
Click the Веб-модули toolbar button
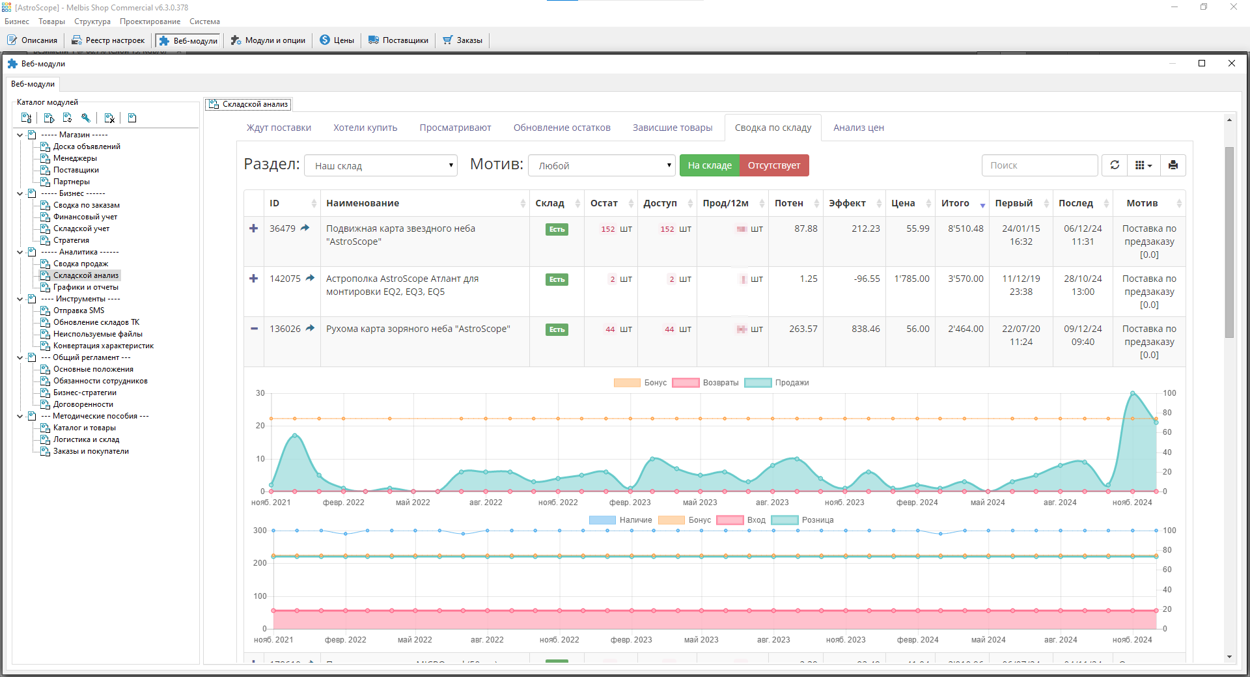click(188, 40)
